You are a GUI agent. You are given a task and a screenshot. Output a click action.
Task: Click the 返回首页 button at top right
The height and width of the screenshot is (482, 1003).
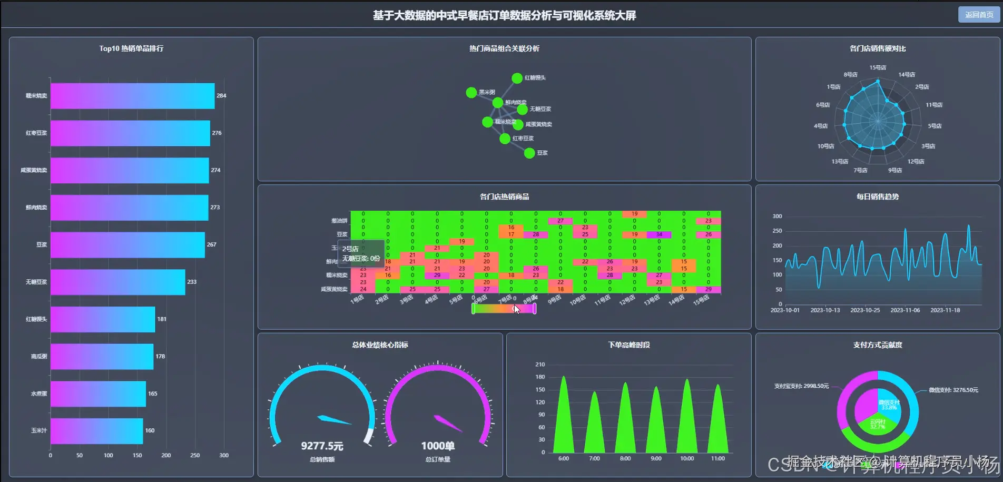tap(979, 14)
